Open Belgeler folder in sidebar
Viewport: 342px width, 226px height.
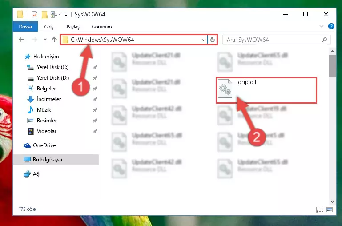(x=46, y=89)
